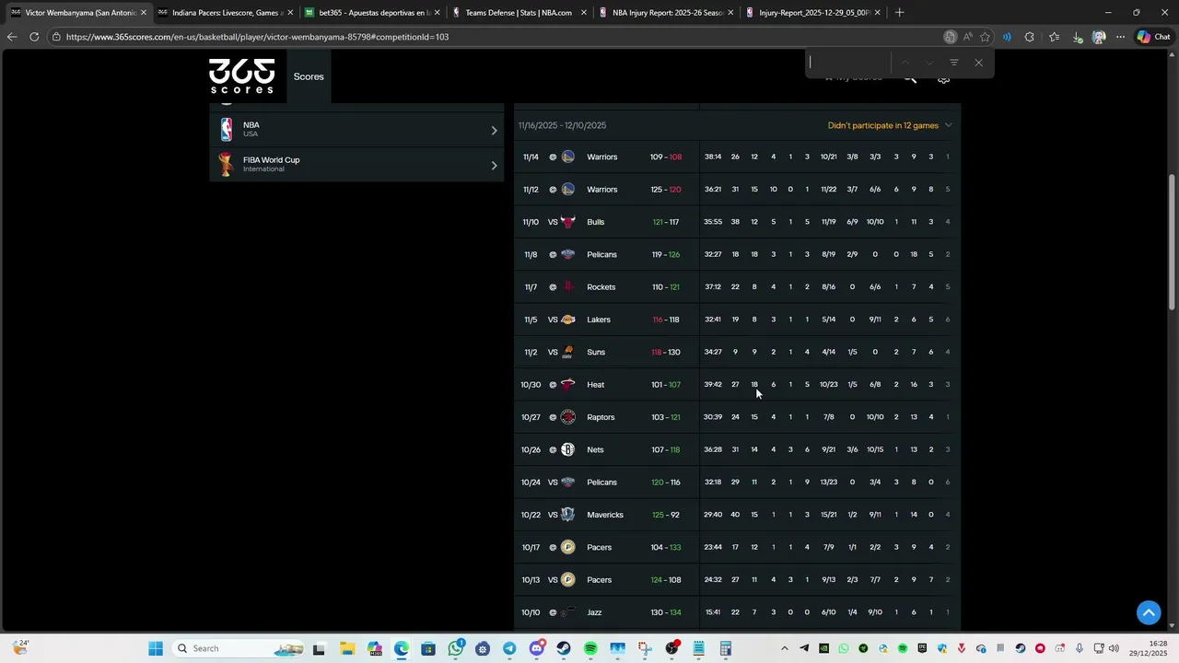
Task: Switch to bet365 Apuestas deportivas tab
Action: 371,13
